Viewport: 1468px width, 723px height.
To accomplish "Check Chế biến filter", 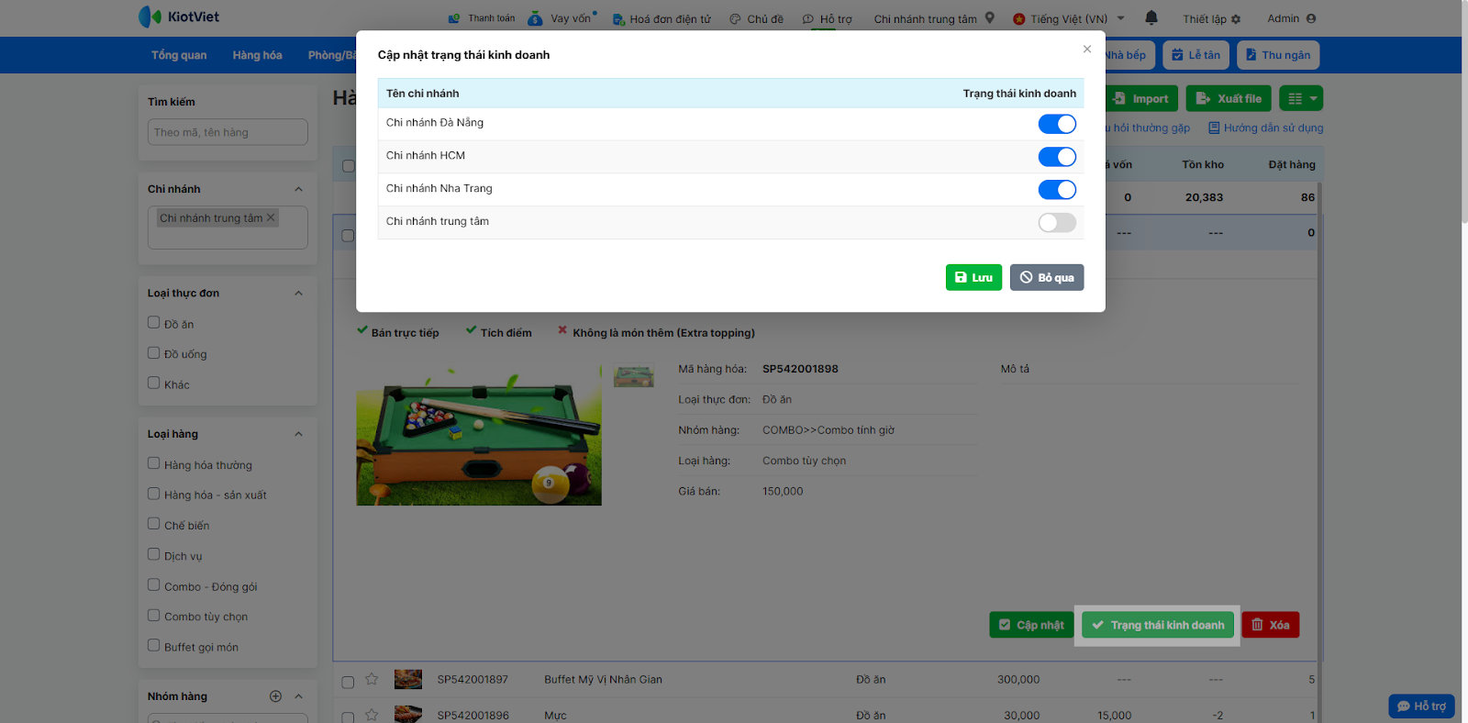I will 154,524.
